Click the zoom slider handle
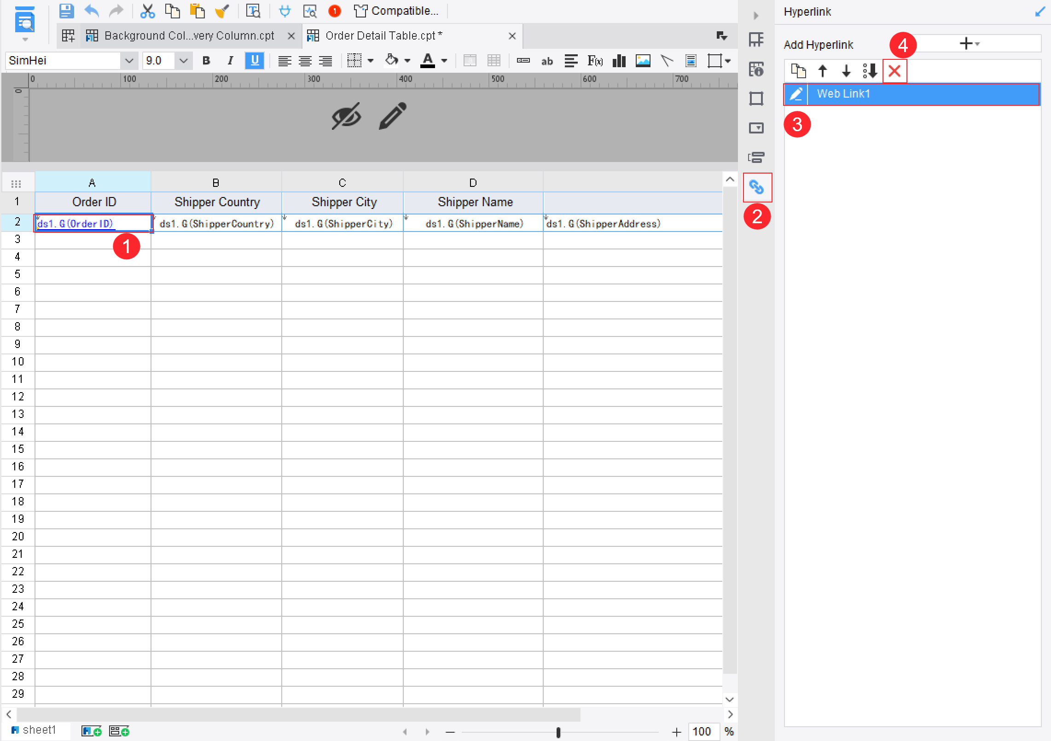1051x741 pixels. tap(558, 732)
